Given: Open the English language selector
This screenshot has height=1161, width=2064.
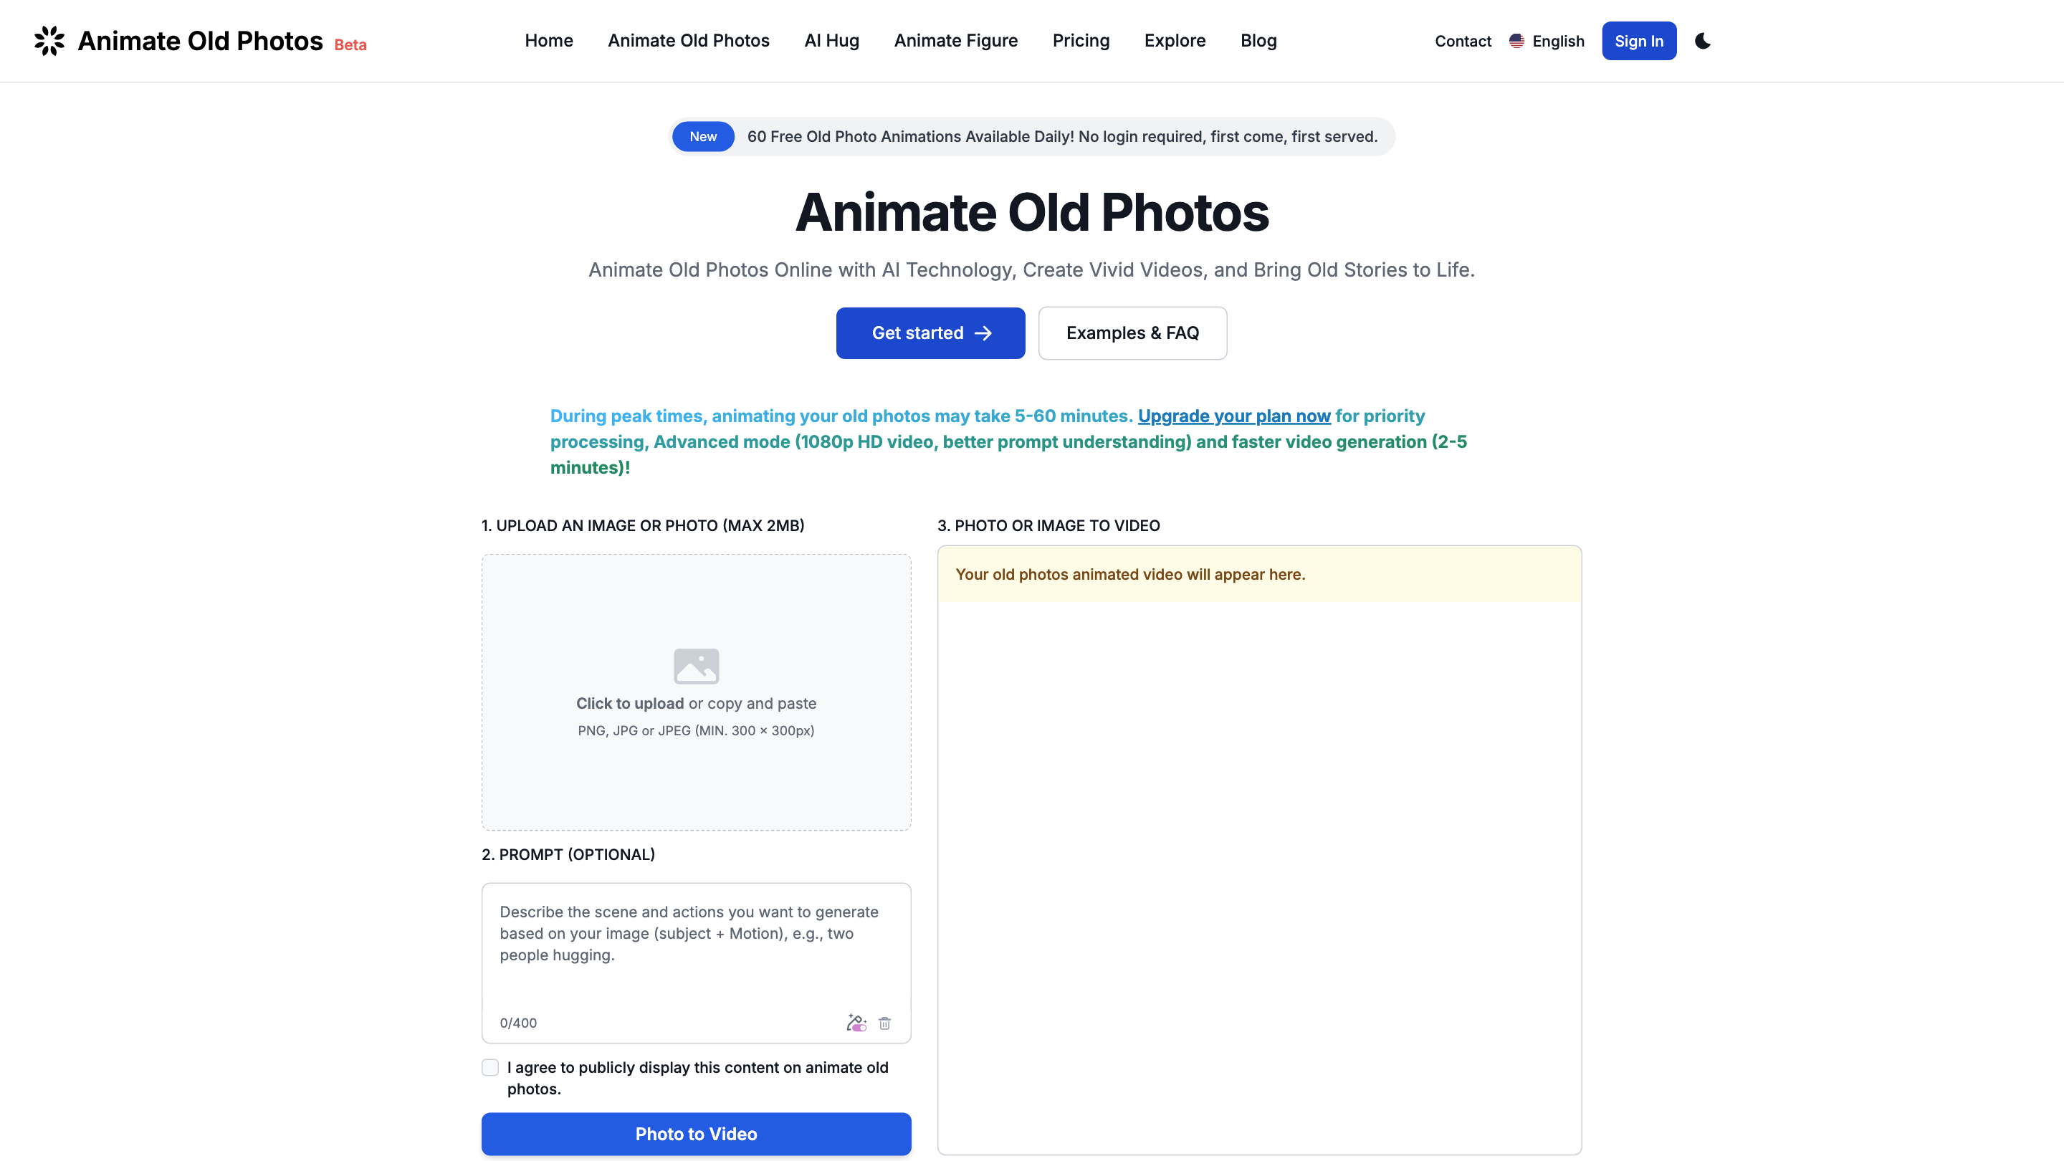Looking at the screenshot, I should 1557,41.
